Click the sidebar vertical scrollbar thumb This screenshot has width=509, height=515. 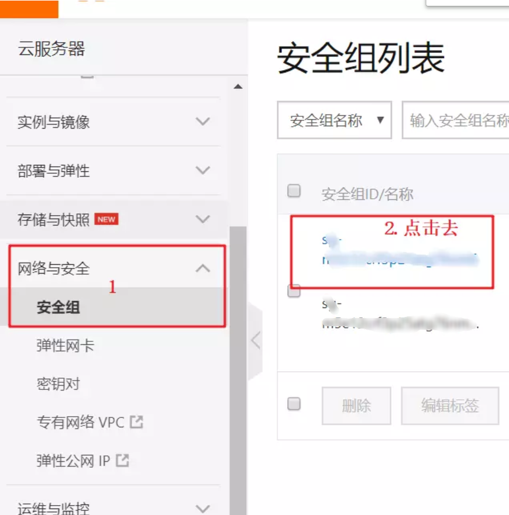pyautogui.click(x=238, y=371)
